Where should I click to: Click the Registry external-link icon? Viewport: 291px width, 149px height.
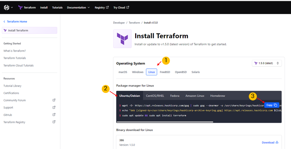[x=107, y=7]
